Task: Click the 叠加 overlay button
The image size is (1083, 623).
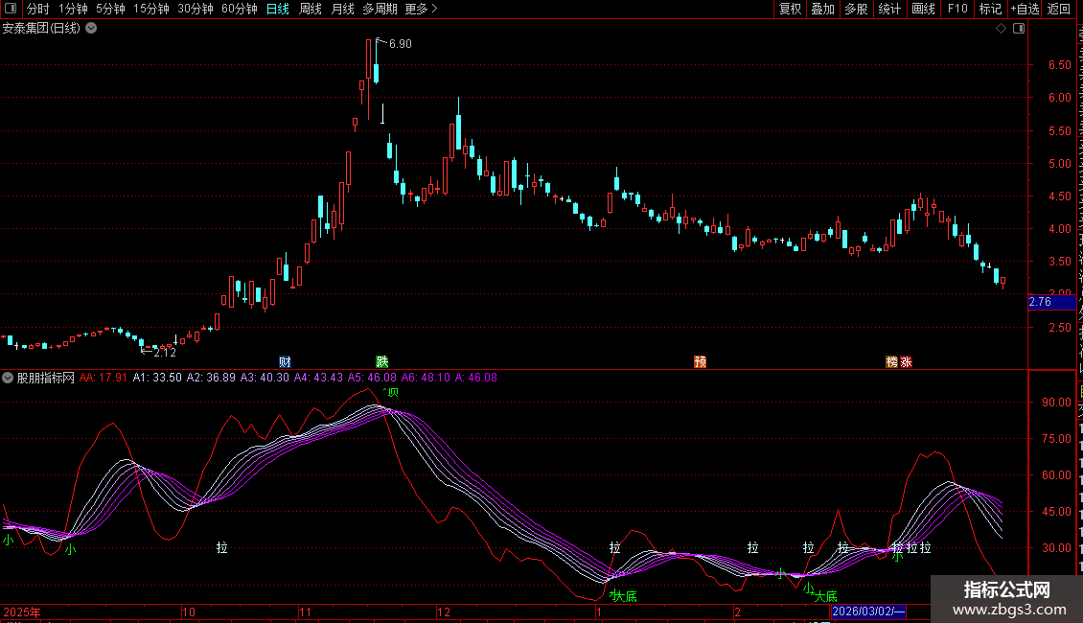Action: click(x=822, y=9)
